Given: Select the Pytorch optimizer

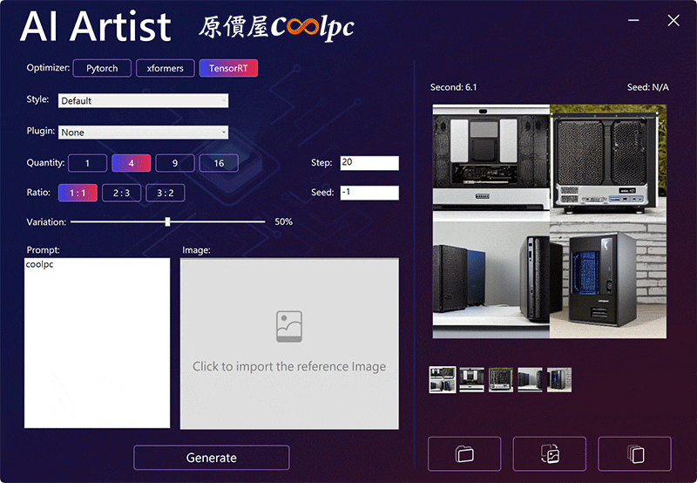Looking at the screenshot, I should 102,68.
